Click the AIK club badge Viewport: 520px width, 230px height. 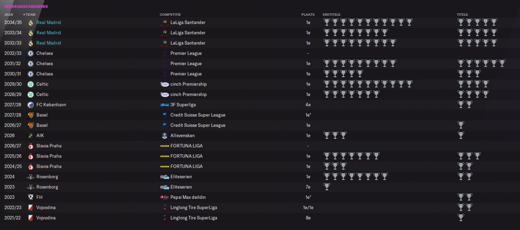pos(30,136)
